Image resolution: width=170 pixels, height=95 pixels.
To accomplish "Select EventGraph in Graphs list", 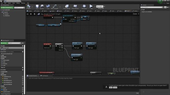I will click(x=12, y=48).
